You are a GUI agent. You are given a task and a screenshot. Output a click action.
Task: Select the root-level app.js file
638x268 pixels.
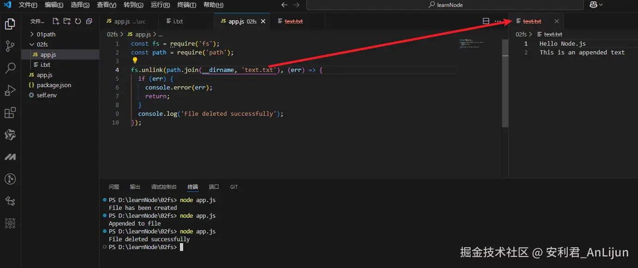60,75
